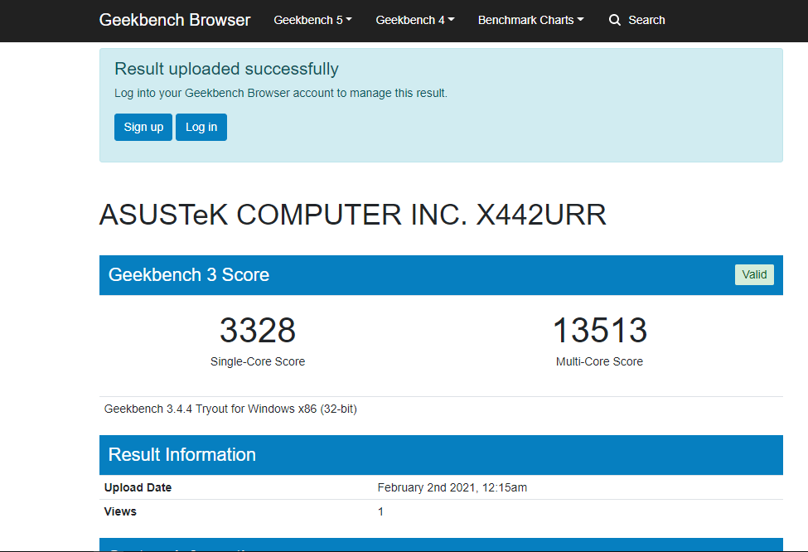Click the Sign up button

pos(143,128)
